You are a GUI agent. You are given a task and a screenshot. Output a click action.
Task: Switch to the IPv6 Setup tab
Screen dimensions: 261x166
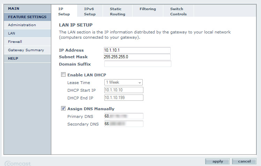90,11
